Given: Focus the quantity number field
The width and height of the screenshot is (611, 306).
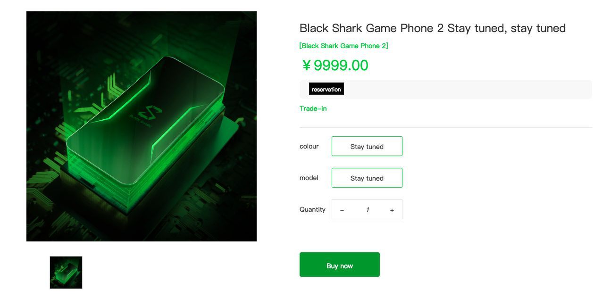Looking at the screenshot, I should tap(367, 210).
